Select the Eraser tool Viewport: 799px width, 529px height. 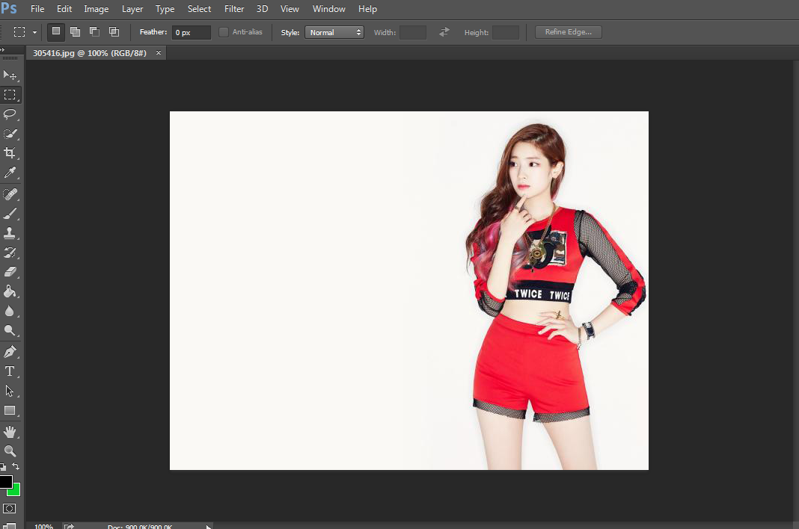point(10,272)
